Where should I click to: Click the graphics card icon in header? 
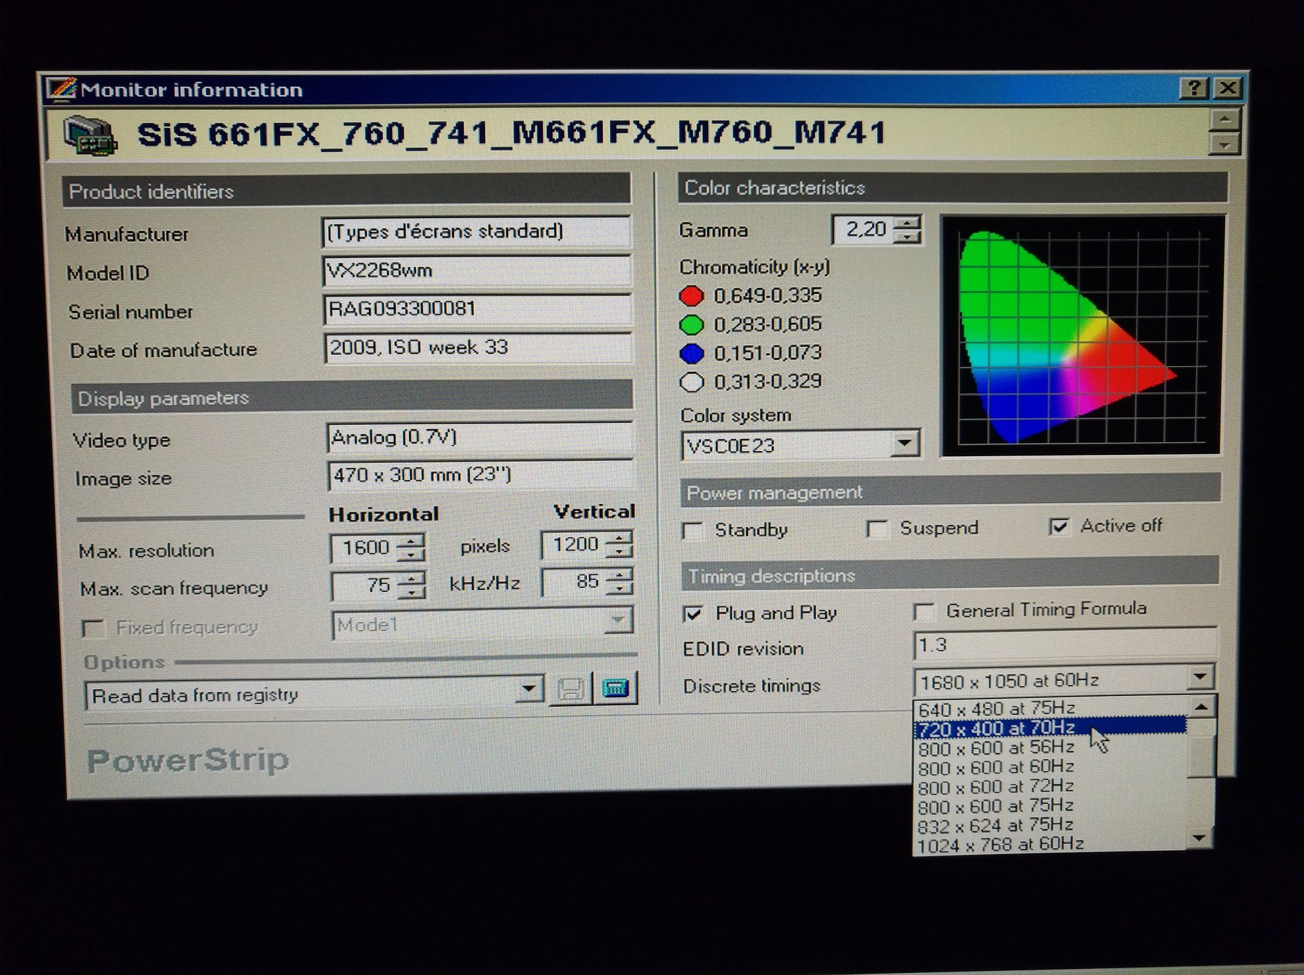click(x=90, y=135)
